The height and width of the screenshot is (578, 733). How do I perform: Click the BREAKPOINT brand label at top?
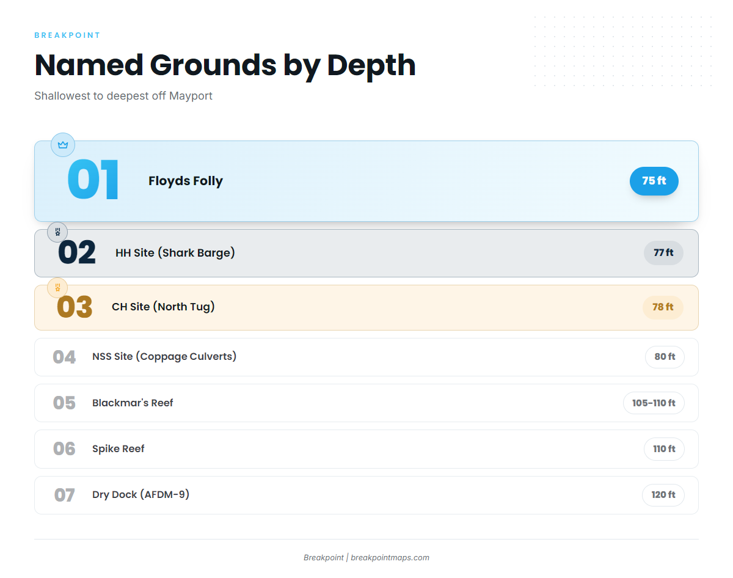pos(67,35)
